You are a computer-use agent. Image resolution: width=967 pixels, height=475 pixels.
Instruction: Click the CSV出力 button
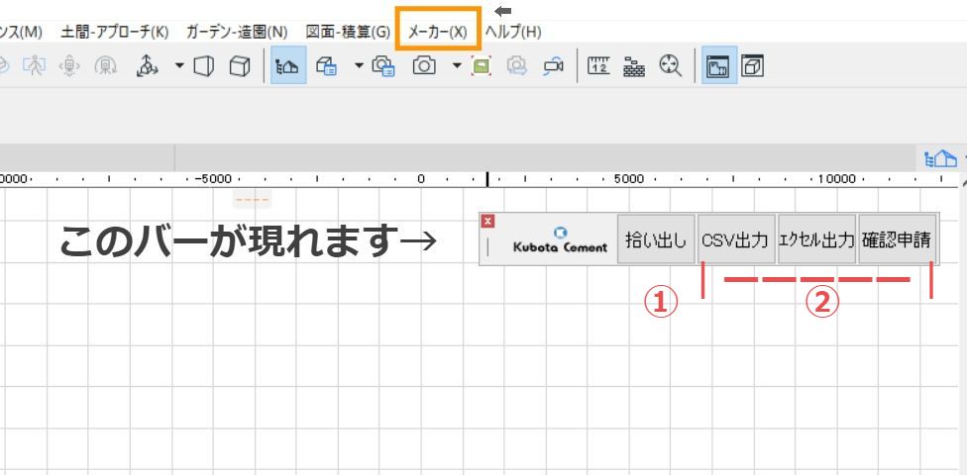pyautogui.click(x=736, y=239)
